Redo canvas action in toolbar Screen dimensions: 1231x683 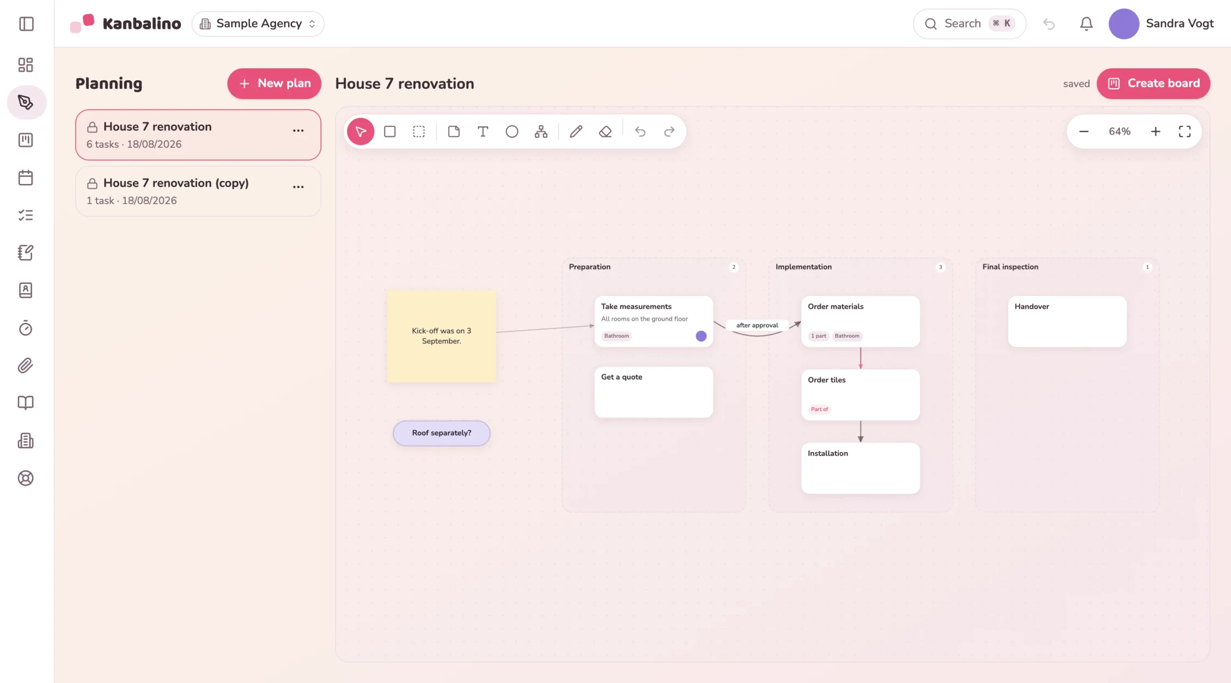[669, 131]
